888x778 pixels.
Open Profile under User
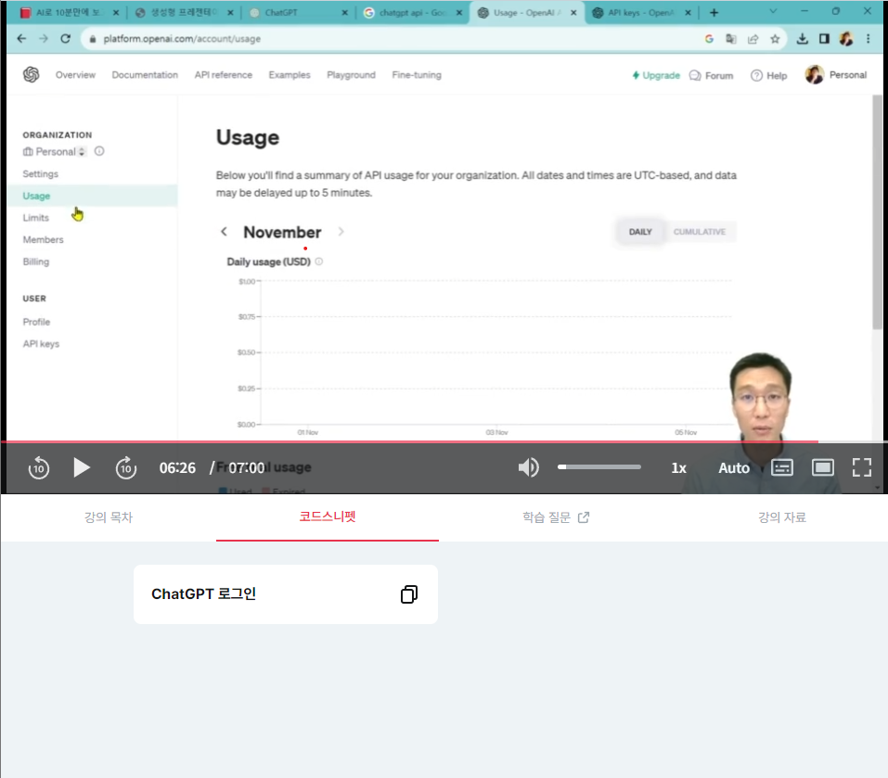coord(36,322)
